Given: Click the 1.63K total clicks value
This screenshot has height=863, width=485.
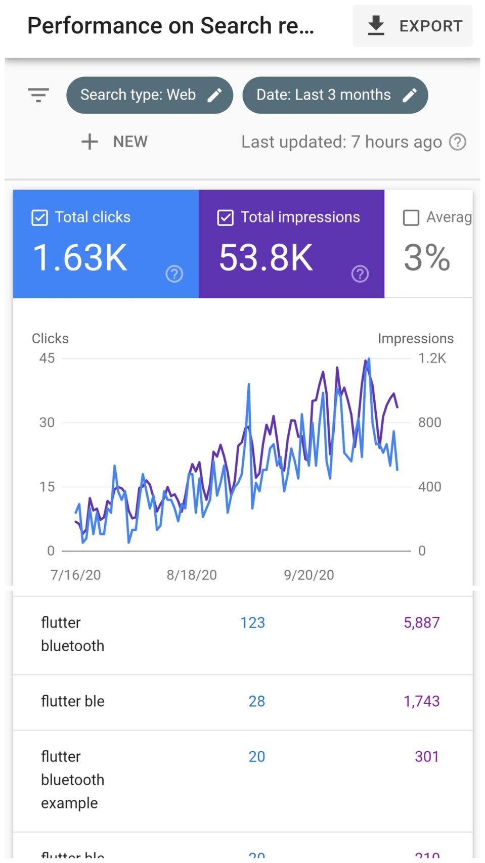Looking at the screenshot, I should click(80, 258).
